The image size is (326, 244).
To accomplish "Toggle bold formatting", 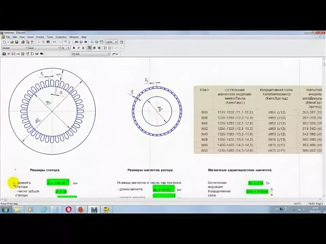I will coord(74,48).
